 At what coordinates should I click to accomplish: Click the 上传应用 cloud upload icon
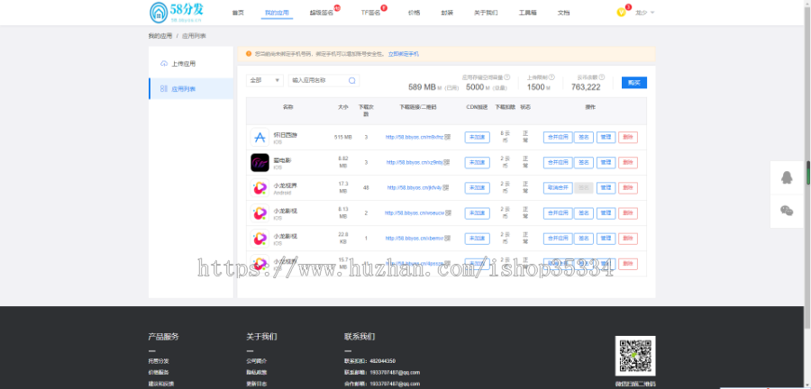click(163, 64)
